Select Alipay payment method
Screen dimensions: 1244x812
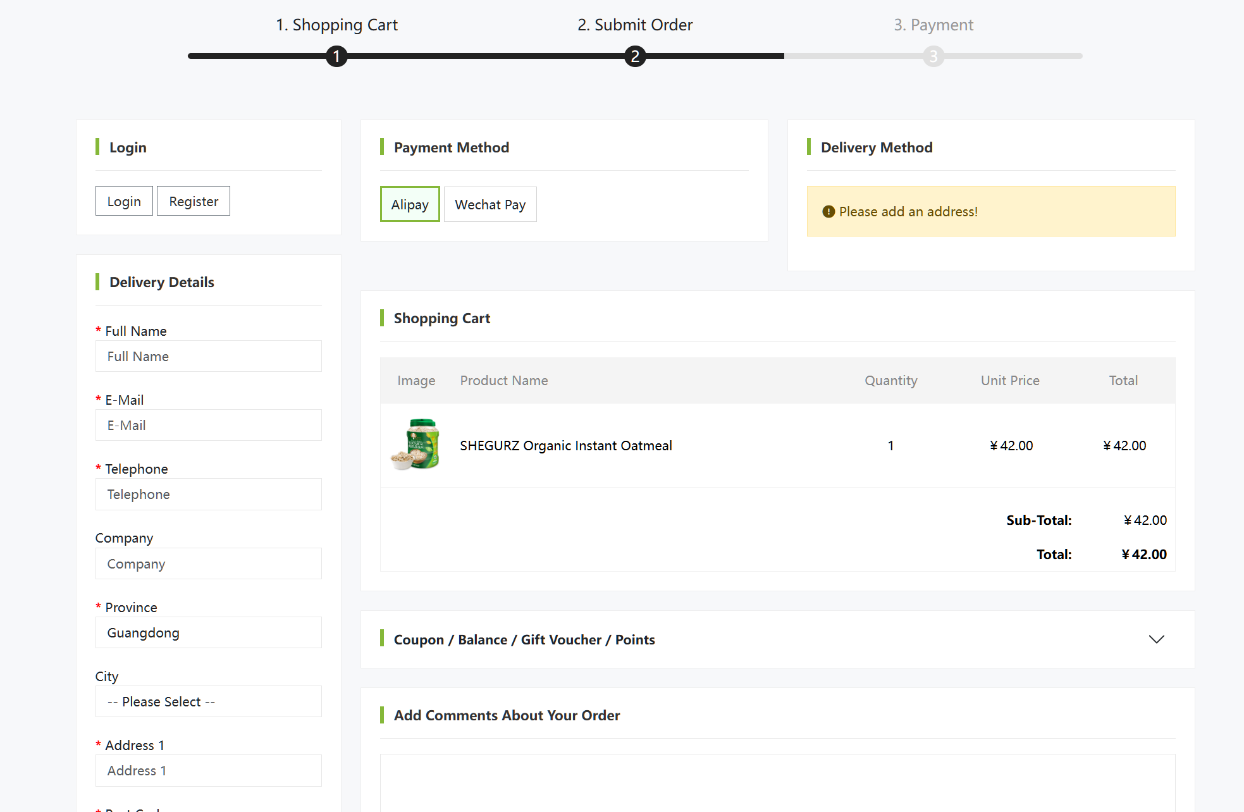[x=410, y=204]
